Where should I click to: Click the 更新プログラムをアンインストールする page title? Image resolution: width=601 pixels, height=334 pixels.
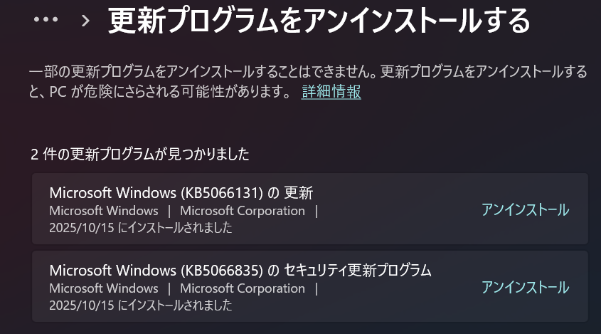click(x=319, y=21)
